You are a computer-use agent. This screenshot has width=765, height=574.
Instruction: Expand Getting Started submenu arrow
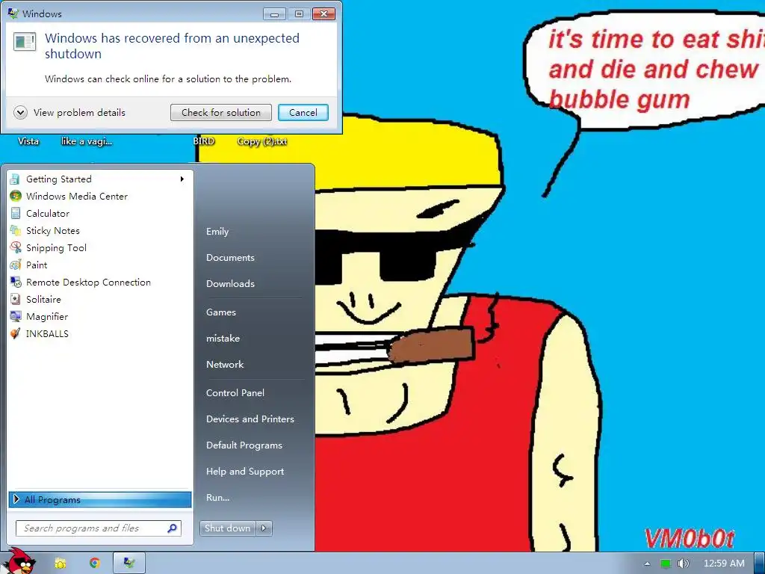(182, 179)
